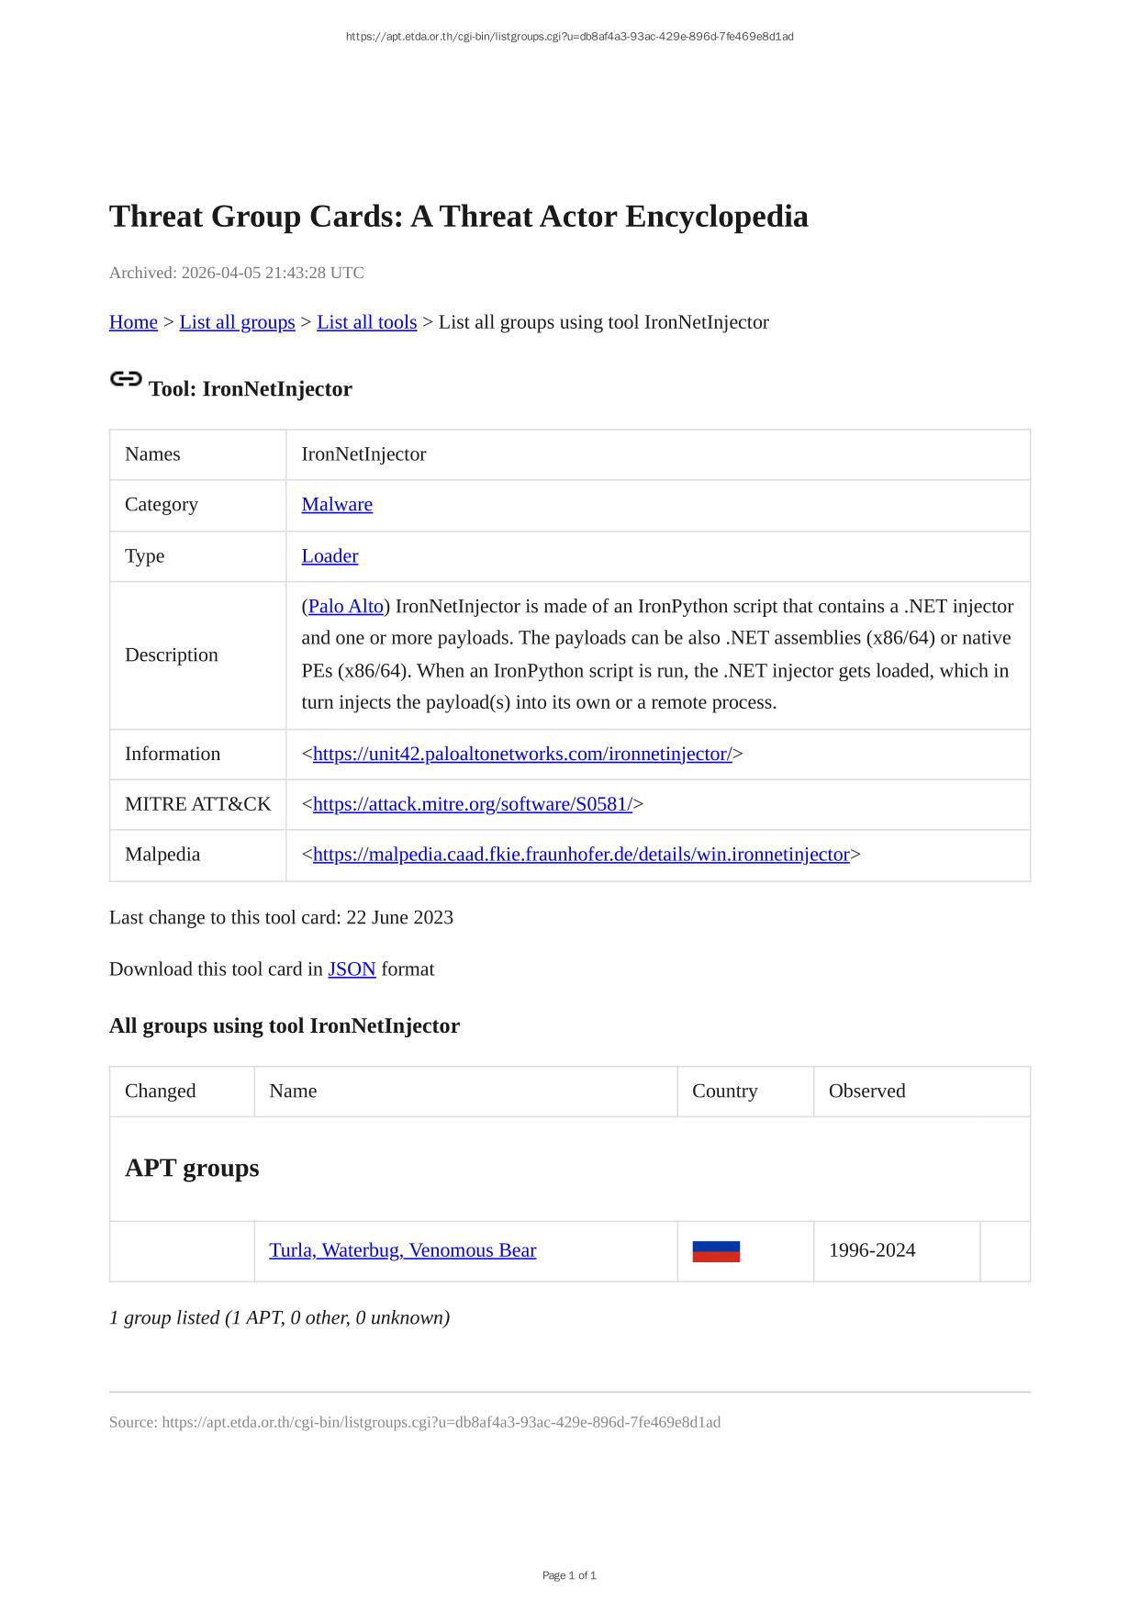This screenshot has width=1140, height=1612.
Task: Click the Source URL in the footer
Action: (x=441, y=1423)
